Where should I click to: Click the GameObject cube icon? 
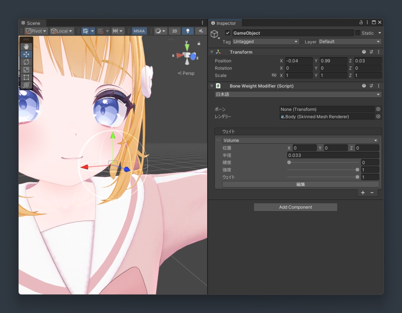click(214, 34)
